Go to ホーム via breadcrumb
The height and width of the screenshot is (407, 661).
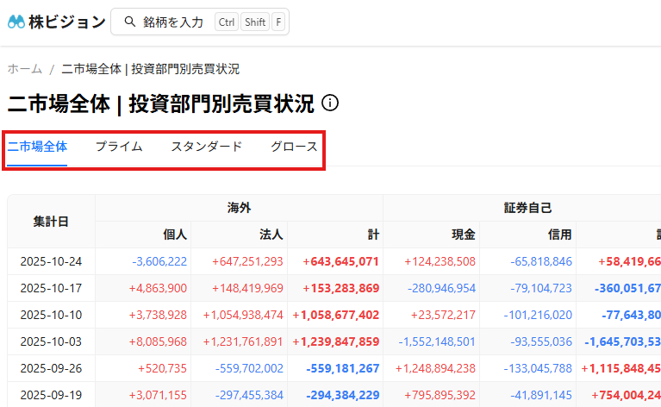[x=24, y=69]
